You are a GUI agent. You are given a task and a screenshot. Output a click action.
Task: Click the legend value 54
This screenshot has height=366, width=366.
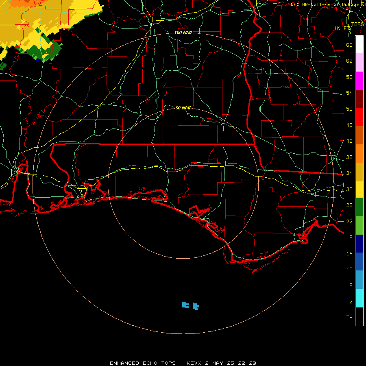click(349, 93)
